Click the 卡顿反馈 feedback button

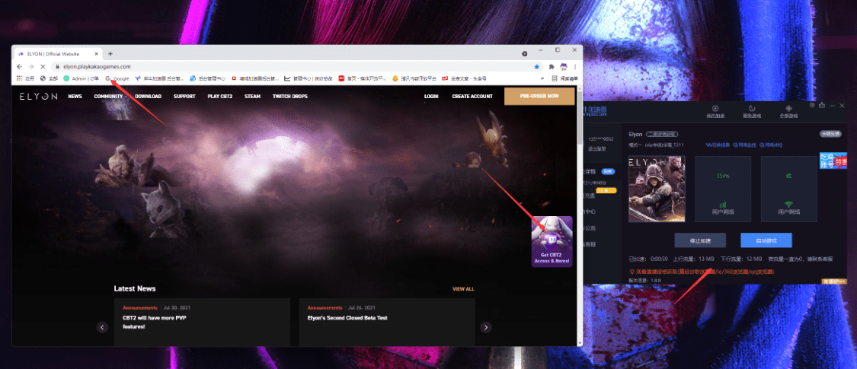[x=830, y=134]
